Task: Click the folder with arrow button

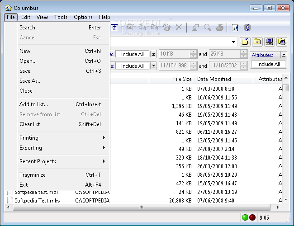Action: point(245,42)
